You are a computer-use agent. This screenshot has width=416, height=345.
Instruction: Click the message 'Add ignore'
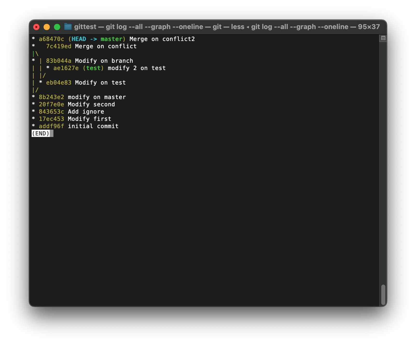(x=86, y=112)
